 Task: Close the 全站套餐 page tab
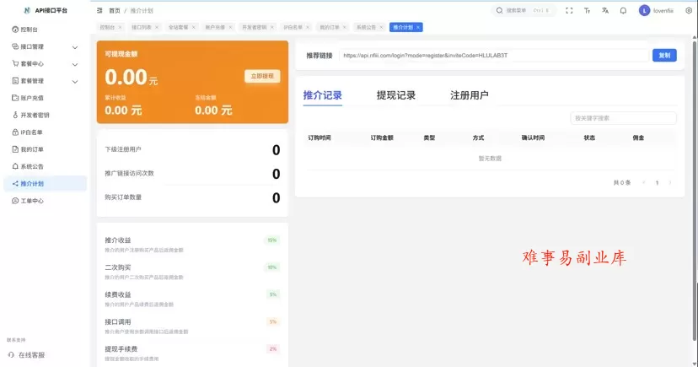[x=193, y=27]
